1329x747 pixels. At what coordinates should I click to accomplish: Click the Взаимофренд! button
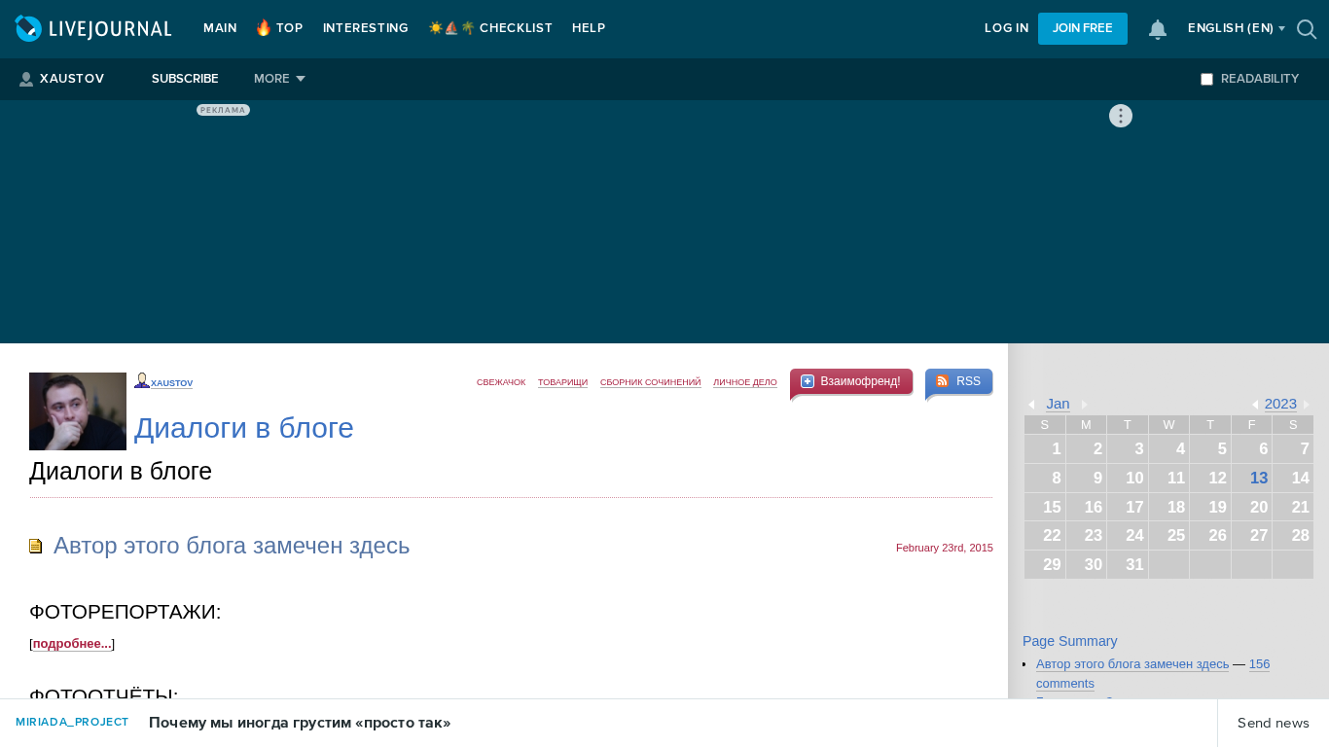851,381
